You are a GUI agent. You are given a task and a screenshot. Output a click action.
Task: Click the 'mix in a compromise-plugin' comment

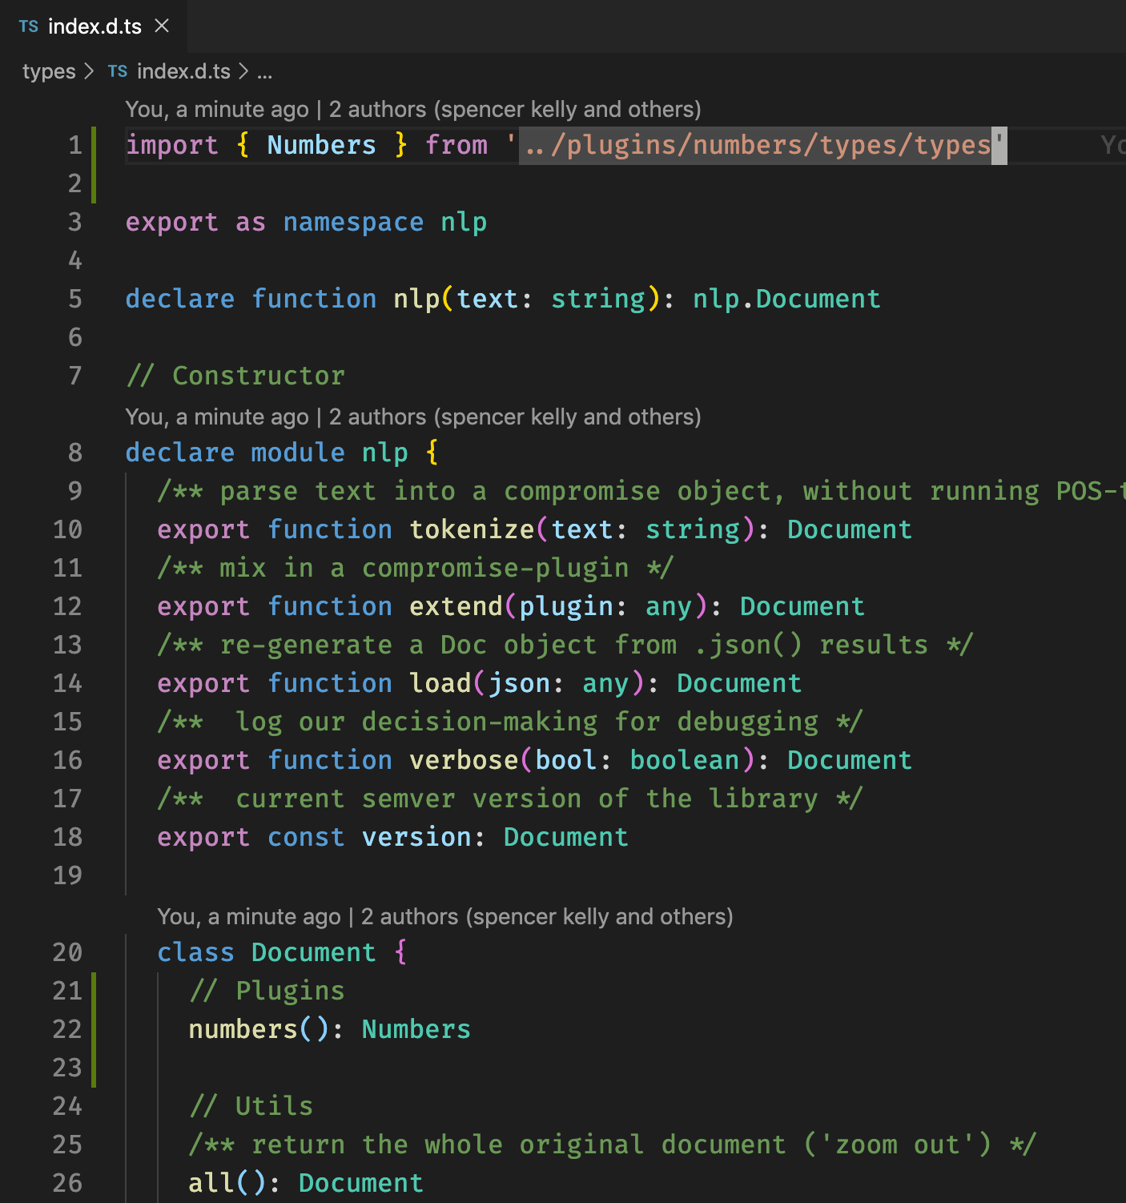416,568
